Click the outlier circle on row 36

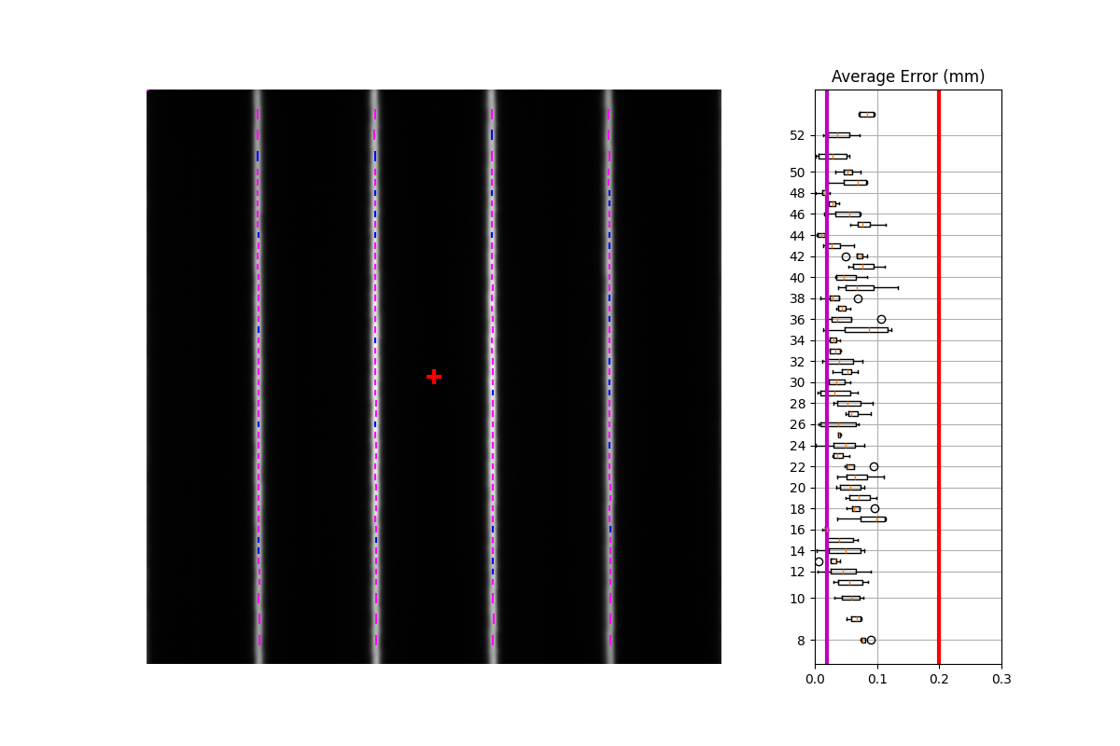881,319
